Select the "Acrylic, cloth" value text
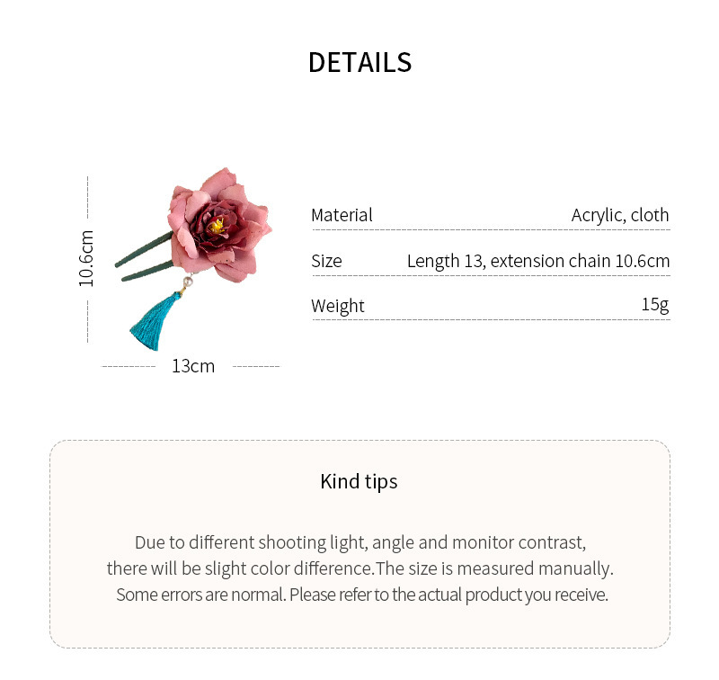The width and height of the screenshot is (719, 680). click(620, 215)
